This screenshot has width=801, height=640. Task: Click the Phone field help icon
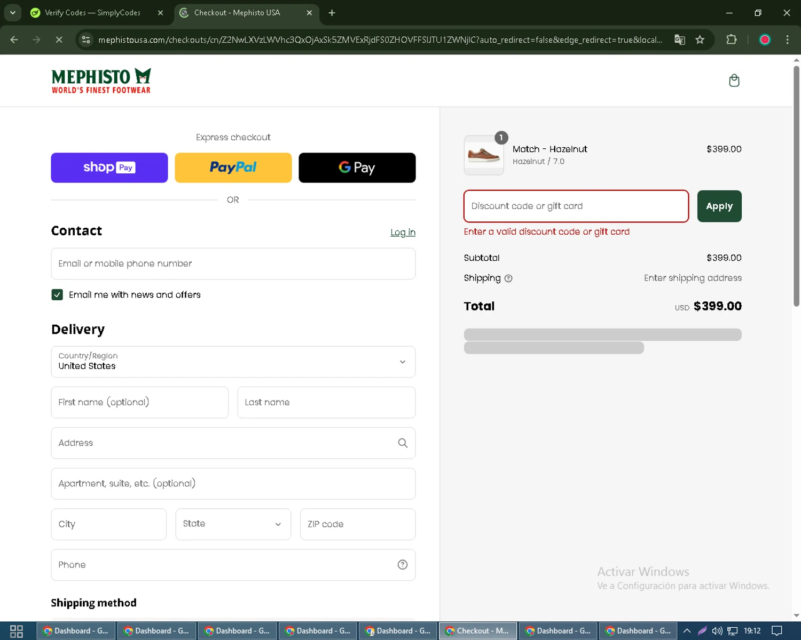403,565
